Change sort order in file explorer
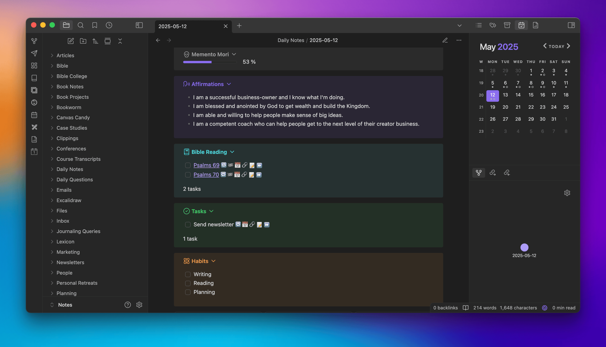Screen dimensions: 606x347 (x=95, y=41)
